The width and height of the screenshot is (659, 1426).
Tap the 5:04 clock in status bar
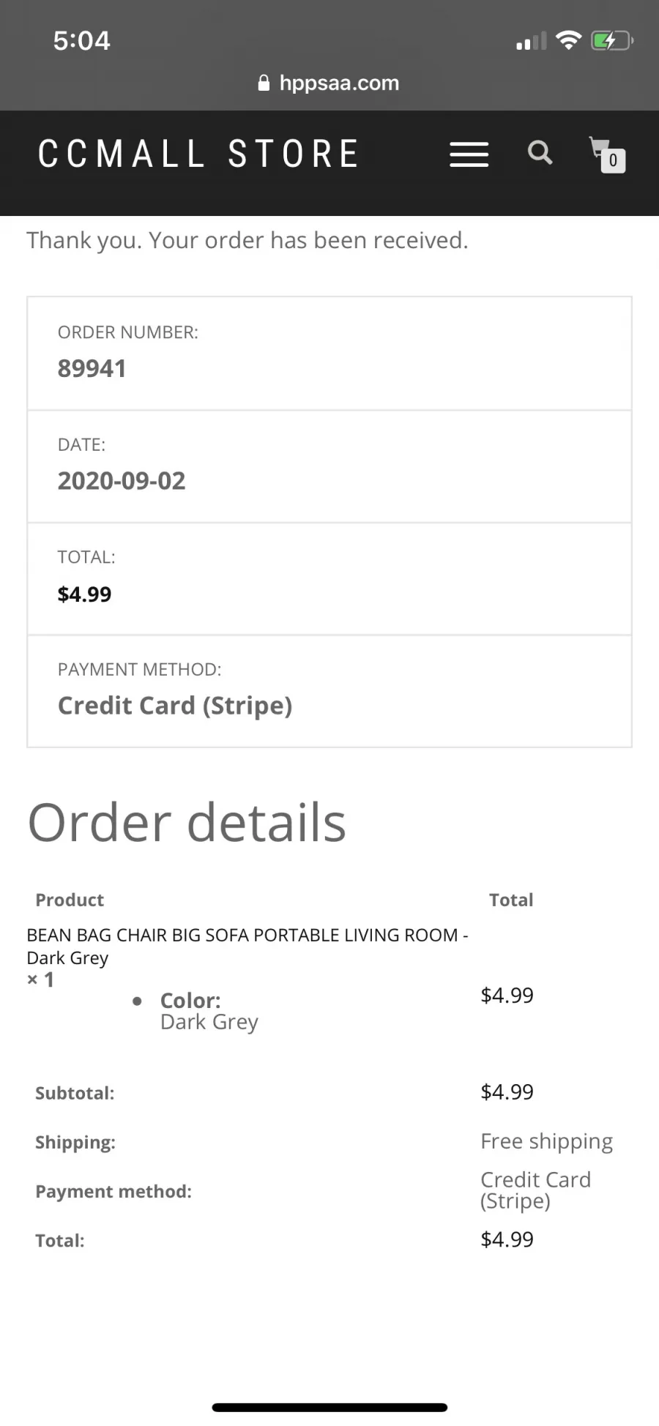[81, 40]
